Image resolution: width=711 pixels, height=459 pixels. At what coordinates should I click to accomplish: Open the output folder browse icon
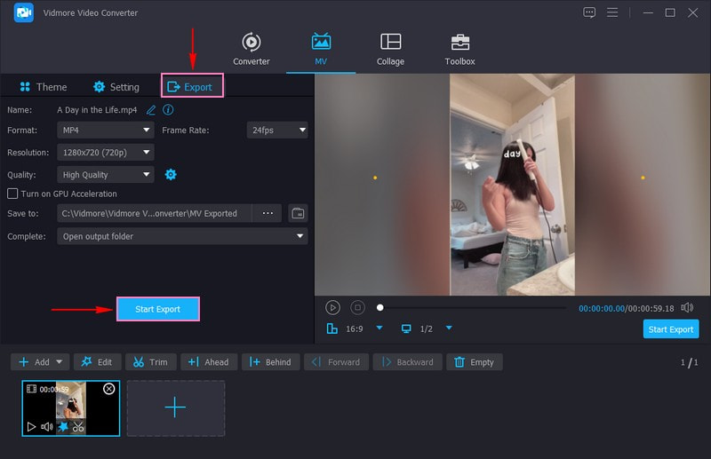click(298, 213)
